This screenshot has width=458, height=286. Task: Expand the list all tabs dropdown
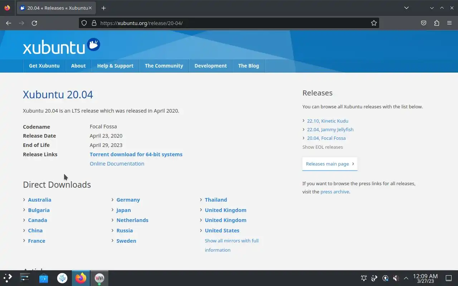tap(406, 8)
